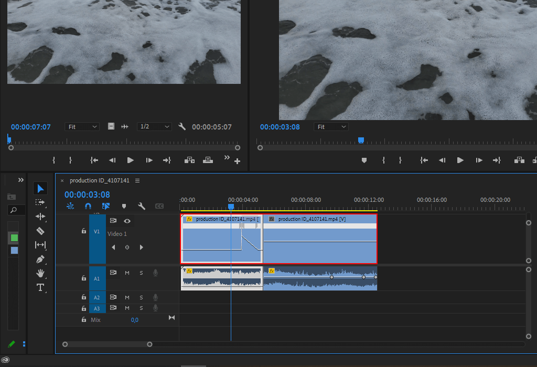Click the timeline playhead marker
Screen dimensions: 537x367
click(231, 207)
